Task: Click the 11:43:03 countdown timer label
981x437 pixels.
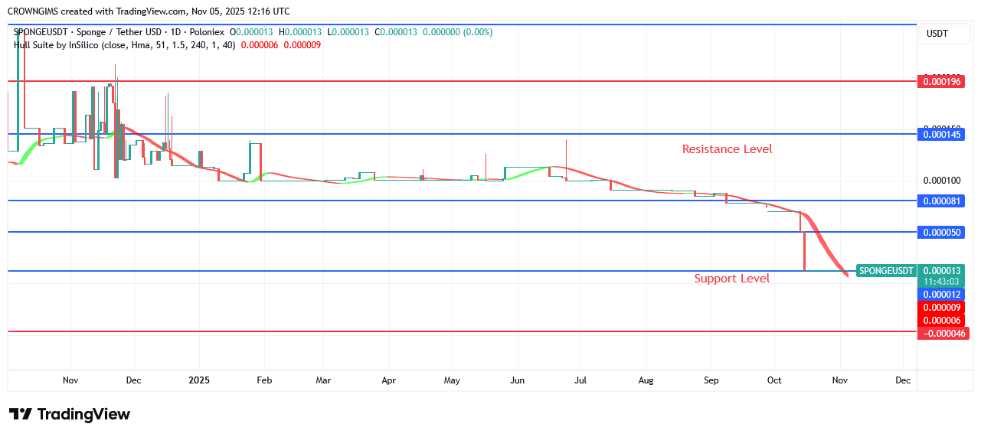Action: [x=942, y=282]
